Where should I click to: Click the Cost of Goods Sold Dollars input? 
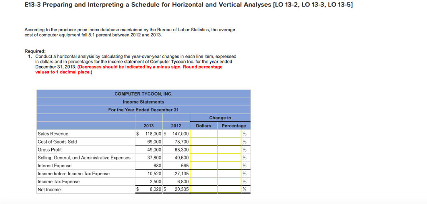(203, 141)
